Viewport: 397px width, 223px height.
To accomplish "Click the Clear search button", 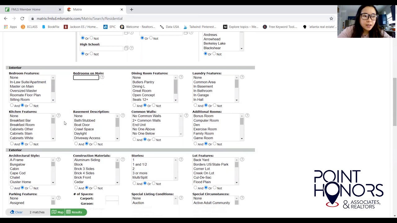I will (x=16, y=212).
